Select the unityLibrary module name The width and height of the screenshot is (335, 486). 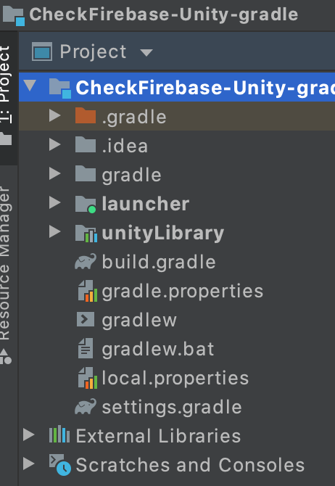(x=162, y=234)
